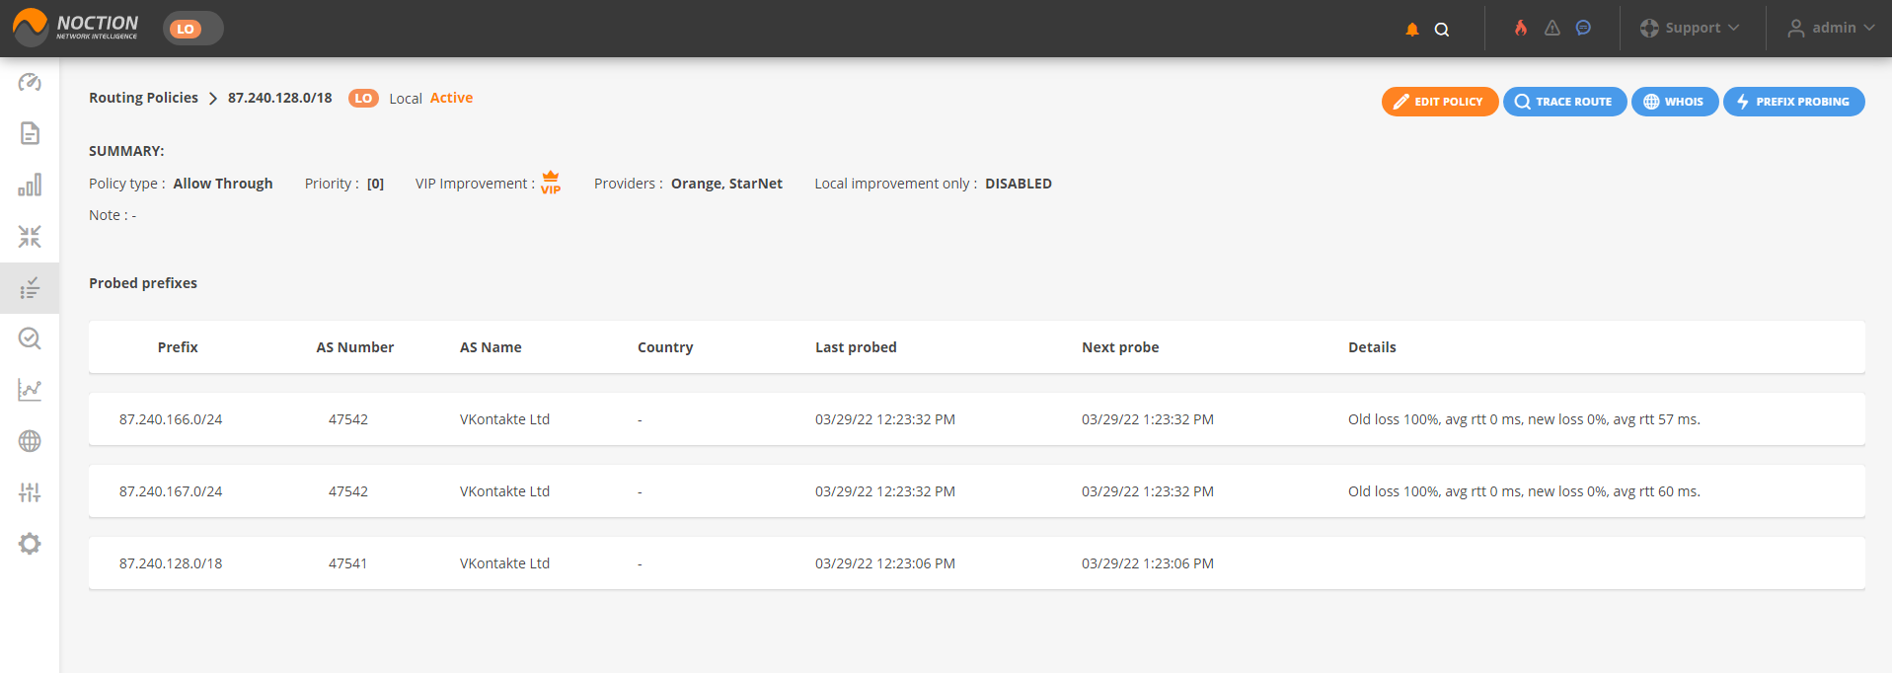Click the Noction logo

pos(76,28)
